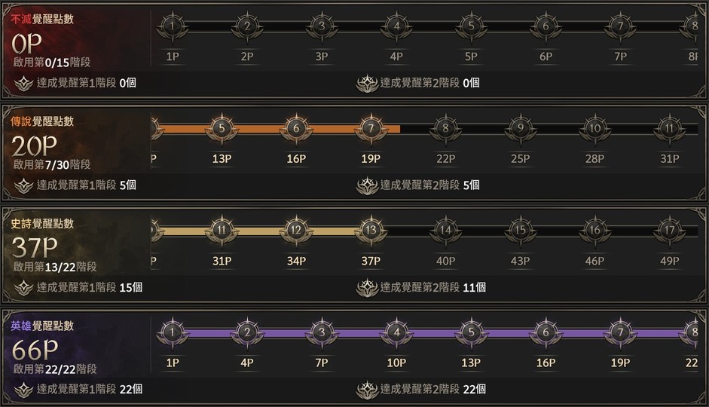
Task: Select 達成覺醒第2階段 11個 text in 史詩 row
Action: point(432,287)
